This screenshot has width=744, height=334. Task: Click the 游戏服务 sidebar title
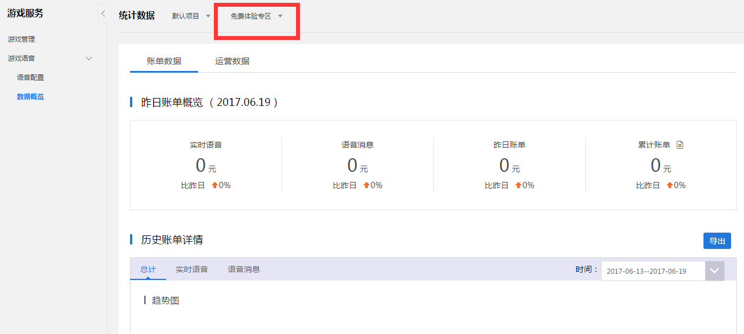[x=25, y=14]
